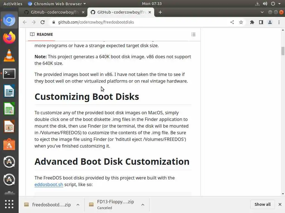The image size is (285, 213).
Task: Open the eddosboot.sh link
Action: pyautogui.click(x=49, y=184)
